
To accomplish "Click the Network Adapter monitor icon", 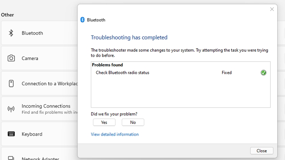I will [x=11, y=158].
